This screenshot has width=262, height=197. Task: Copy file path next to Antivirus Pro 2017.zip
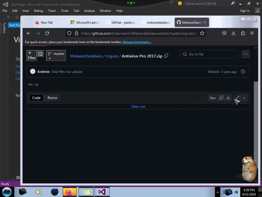click(x=166, y=56)
